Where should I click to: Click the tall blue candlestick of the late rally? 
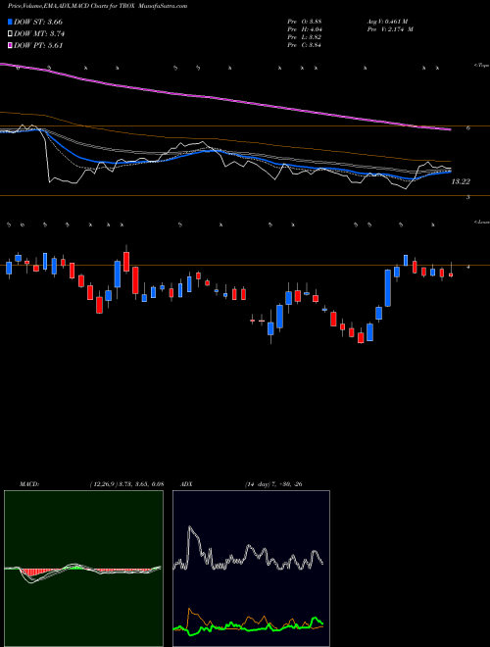point(388,288)
